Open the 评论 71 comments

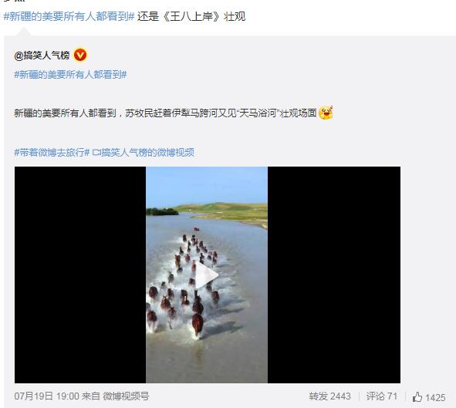(382, 396)
